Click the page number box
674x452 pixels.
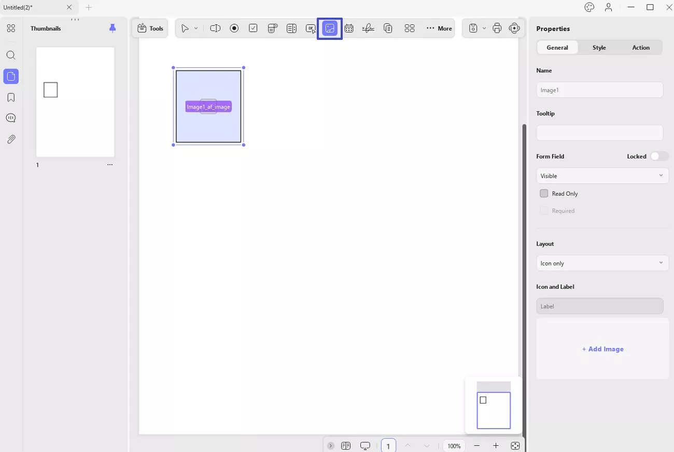pos(388,446)
